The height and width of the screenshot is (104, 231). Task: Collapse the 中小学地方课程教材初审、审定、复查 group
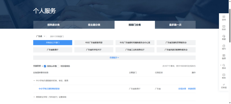coord(34,81)
